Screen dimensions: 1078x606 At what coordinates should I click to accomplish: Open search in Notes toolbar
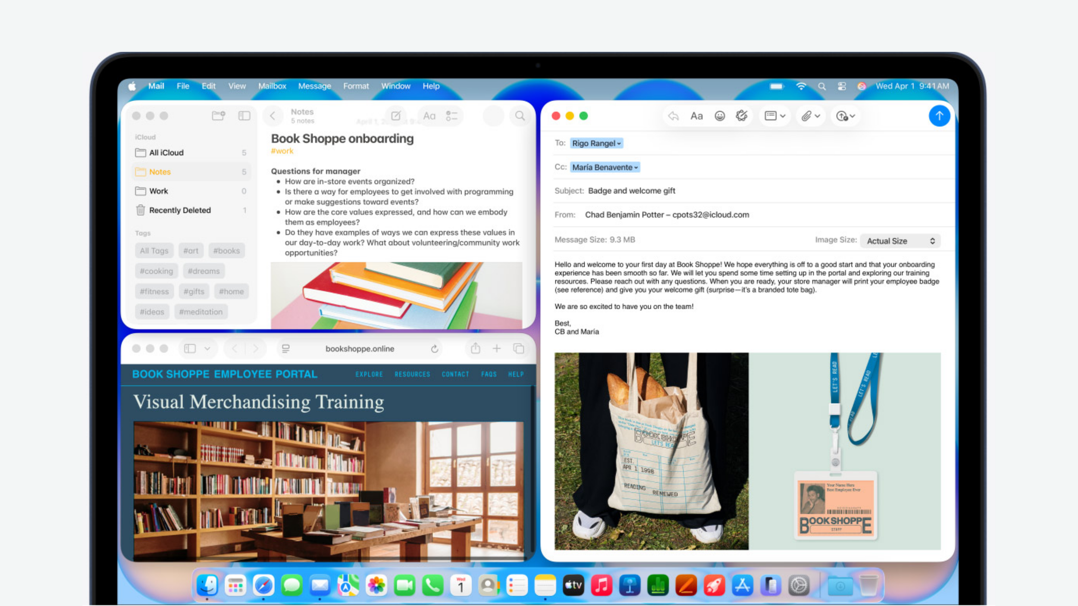tap(520, 116)
